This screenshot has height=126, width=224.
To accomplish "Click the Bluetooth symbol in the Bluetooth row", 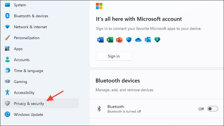I will 99,109.
